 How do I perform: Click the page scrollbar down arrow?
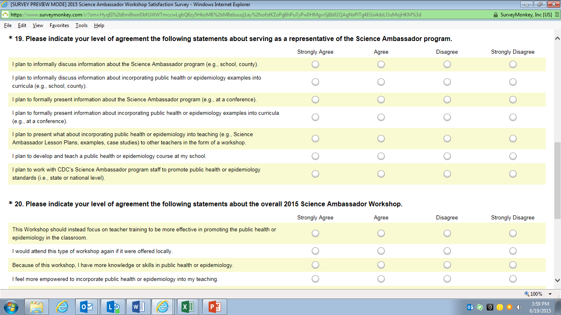click(x=557, y=281)
